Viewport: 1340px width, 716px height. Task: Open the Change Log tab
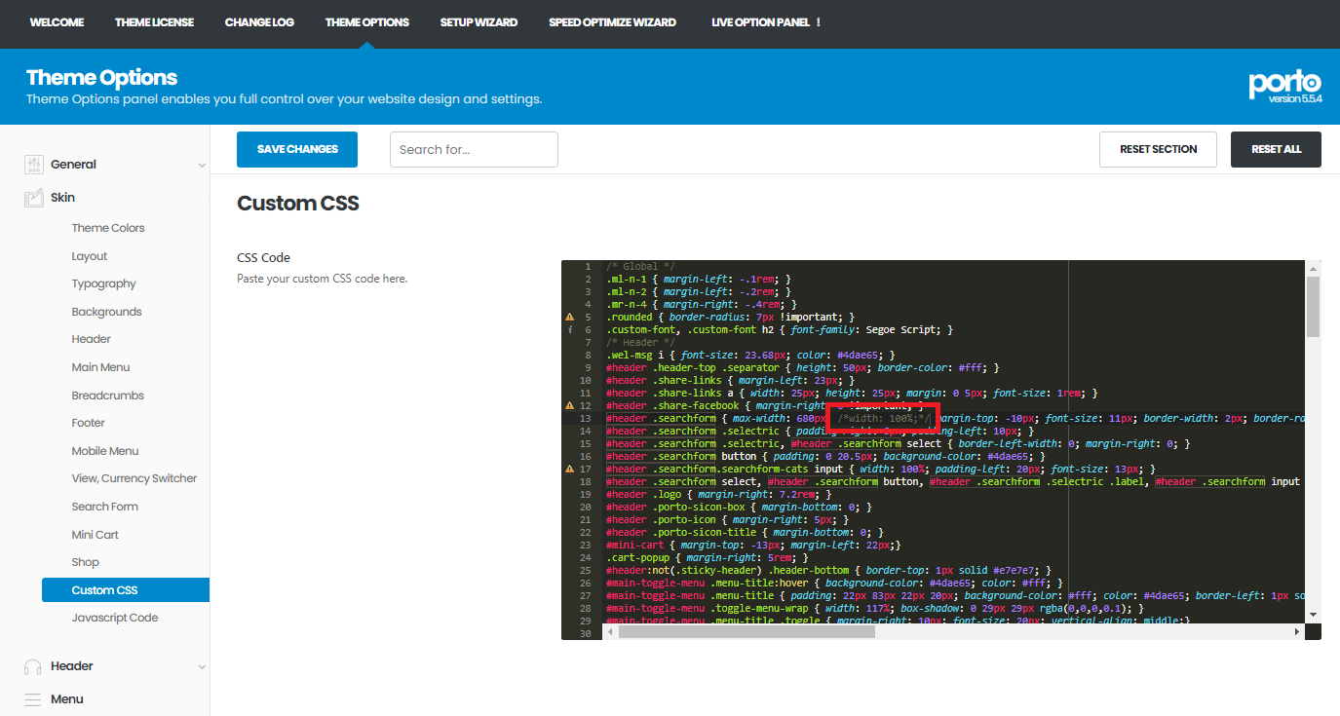(x=259, y=22)
